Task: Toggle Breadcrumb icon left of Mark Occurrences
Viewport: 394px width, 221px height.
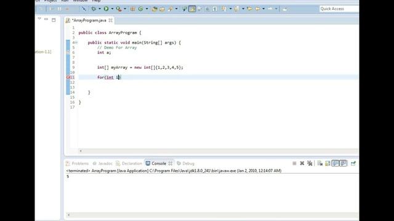Action: click(x=185, y=9)
